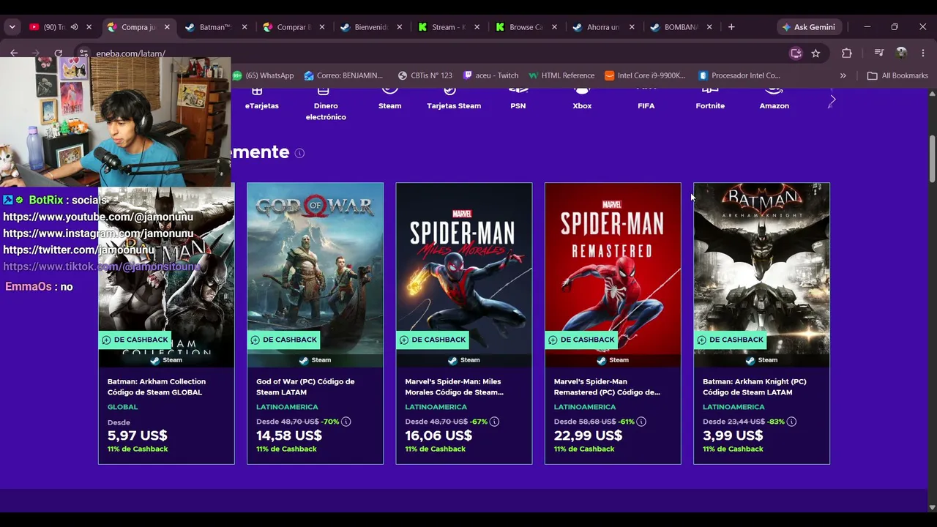Open the Batman: Arkham Collection title link

pyautogui.click(x=157, y=386)
